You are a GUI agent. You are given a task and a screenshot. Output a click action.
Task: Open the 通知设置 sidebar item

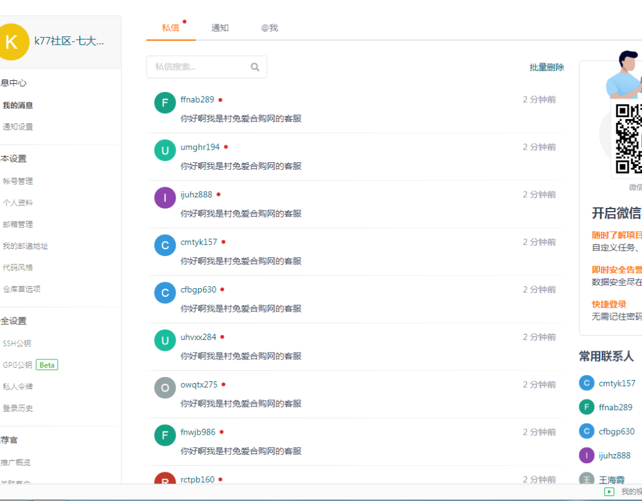tap(18, 127)
